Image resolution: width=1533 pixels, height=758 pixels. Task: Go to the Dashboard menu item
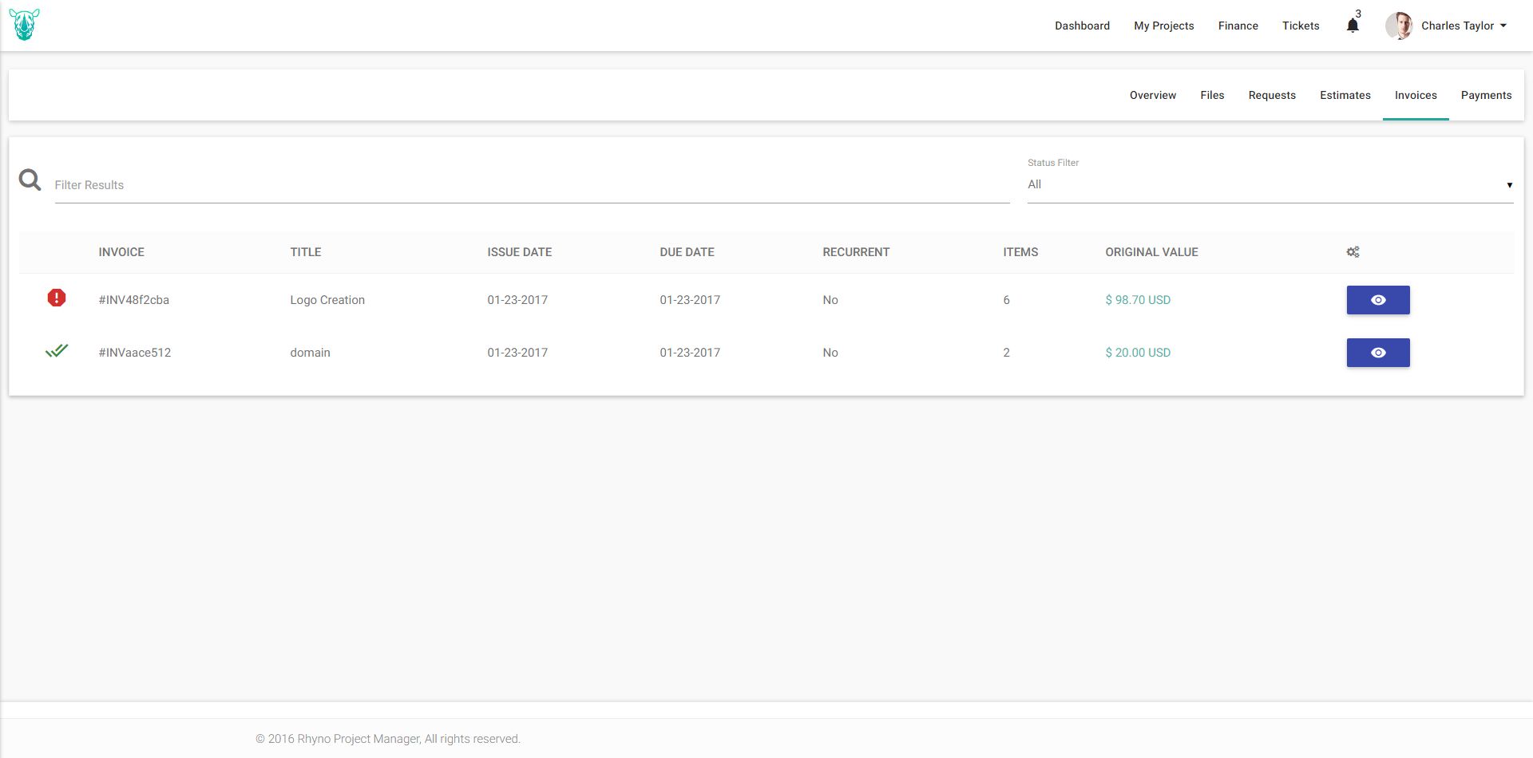coord(1082,26)
